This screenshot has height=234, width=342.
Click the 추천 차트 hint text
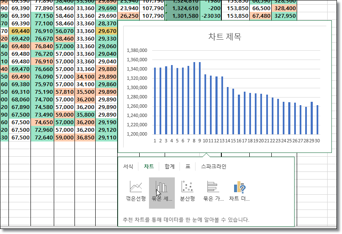point(186,220)
